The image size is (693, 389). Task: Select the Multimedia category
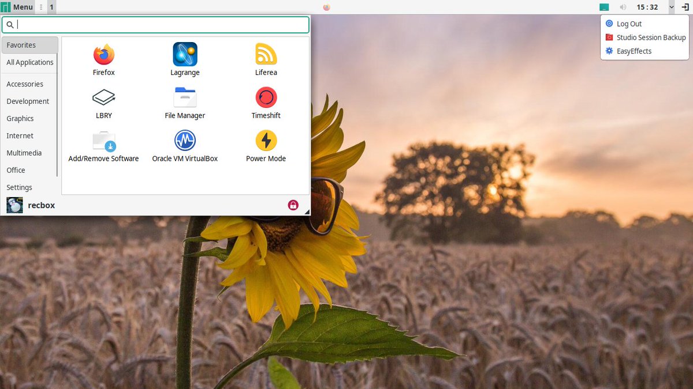pos(24,153)
